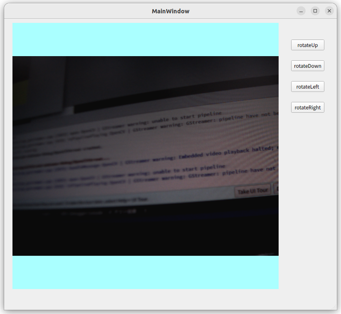Click the MainWindow title bar label
341x314 pixels.
point(170,11)
